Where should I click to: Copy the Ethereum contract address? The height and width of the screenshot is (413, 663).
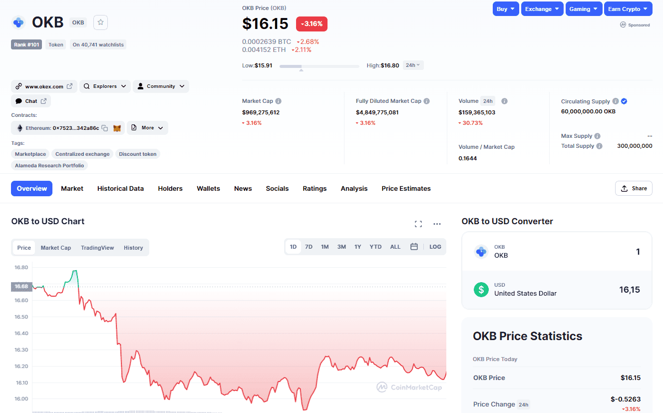[105, 128]
